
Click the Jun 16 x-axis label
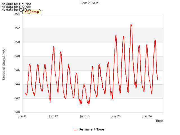(85, 116)
